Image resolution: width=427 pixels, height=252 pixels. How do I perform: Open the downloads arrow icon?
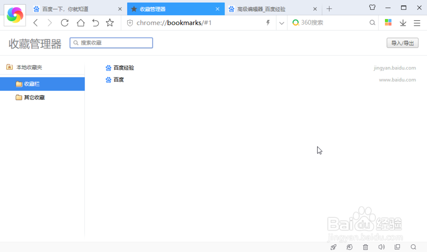[403, 23]
